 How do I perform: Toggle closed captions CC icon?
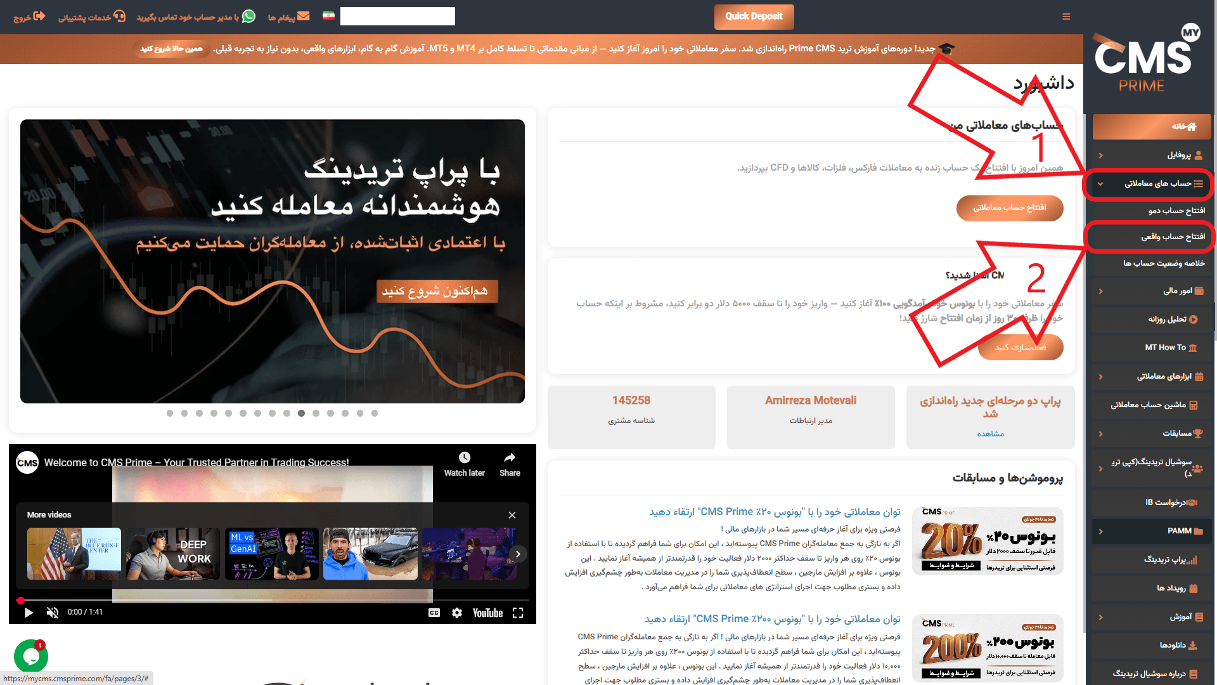tap(434, 613)
